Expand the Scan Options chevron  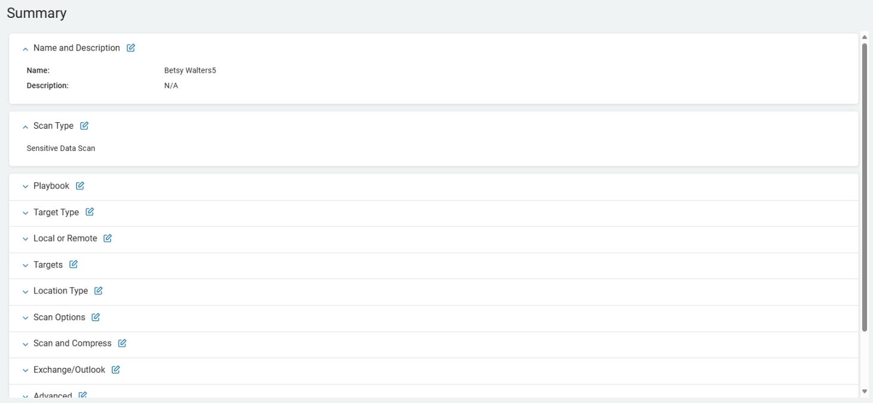(25, 318)
